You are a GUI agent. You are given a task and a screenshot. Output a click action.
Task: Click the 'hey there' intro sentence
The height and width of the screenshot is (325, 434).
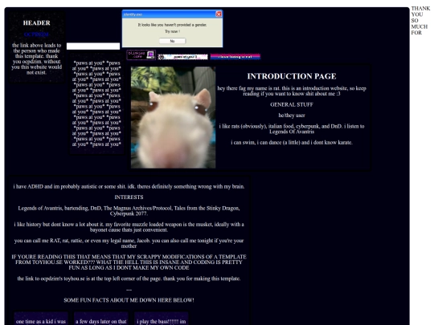point(292,91)
